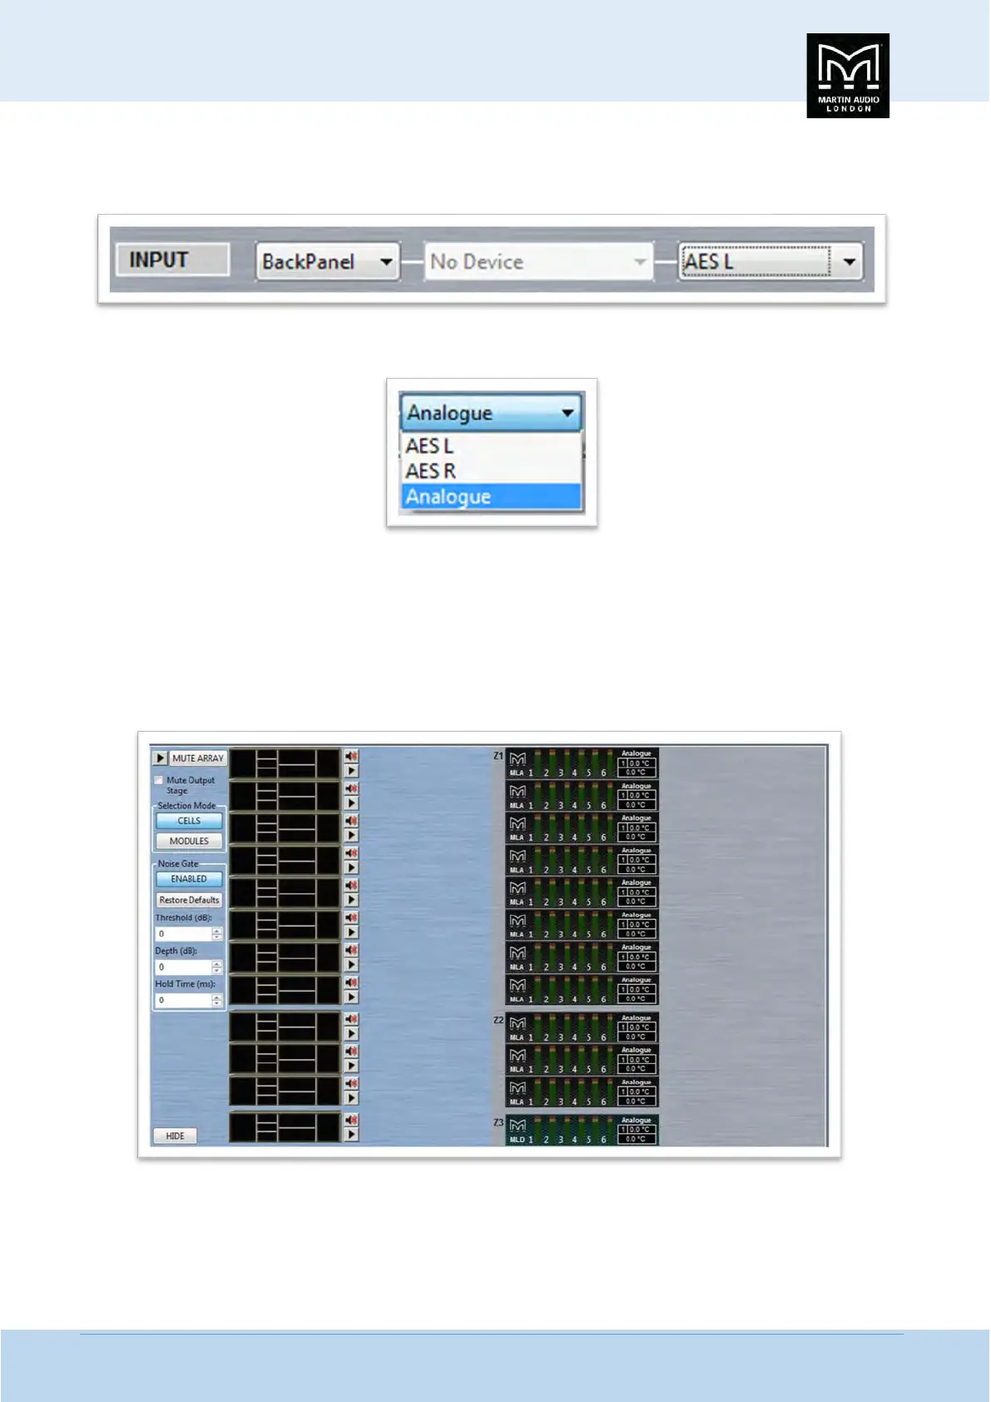The image size is (991, 1402).
Task: Enable the Mute Output Stage checkbox
Action: click(159, 781)
